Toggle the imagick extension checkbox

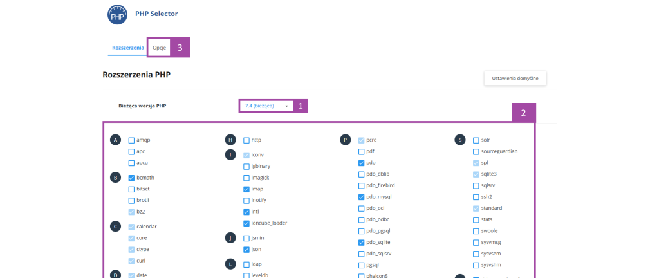point(247,178)
